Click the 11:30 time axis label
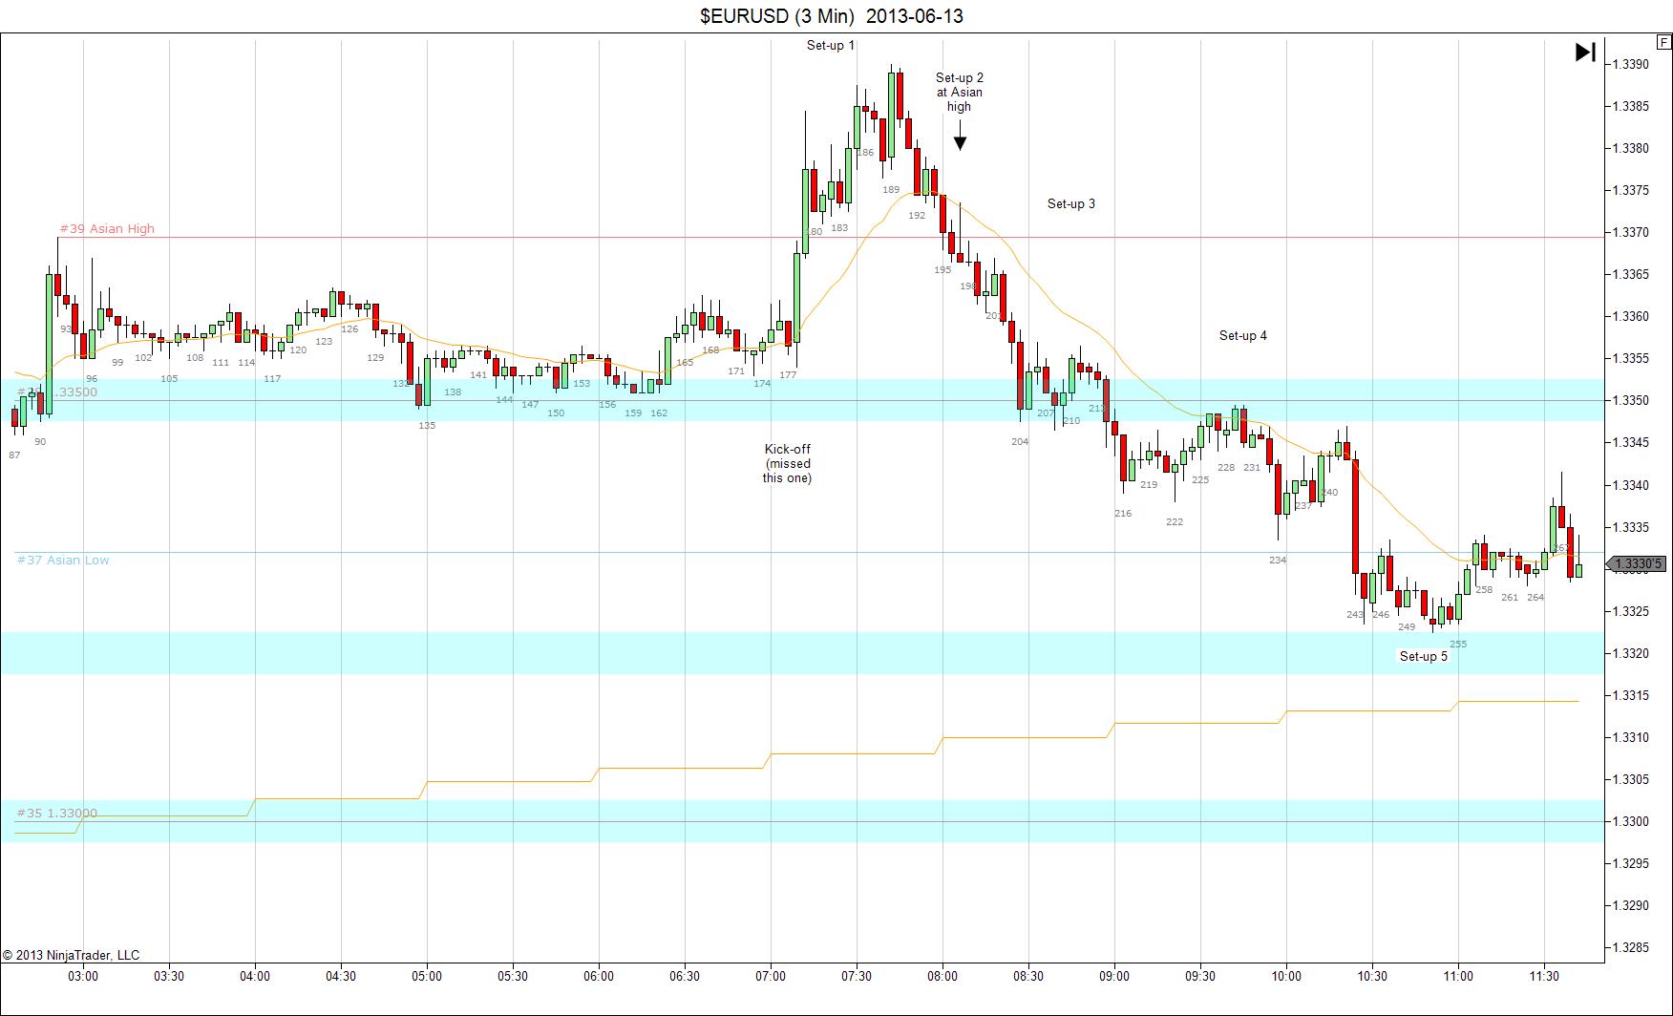This screenshot has height=1016, width=1673. [1544, 976]
